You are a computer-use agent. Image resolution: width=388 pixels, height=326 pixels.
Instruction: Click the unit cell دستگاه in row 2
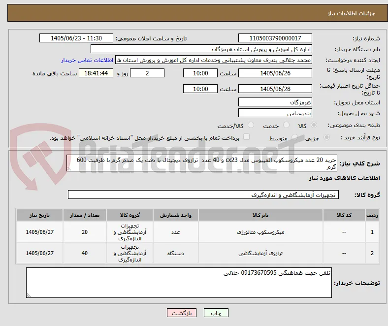pos(176,253)
